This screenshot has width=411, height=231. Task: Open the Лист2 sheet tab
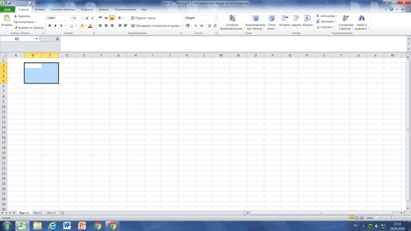[x=37, y=213]
